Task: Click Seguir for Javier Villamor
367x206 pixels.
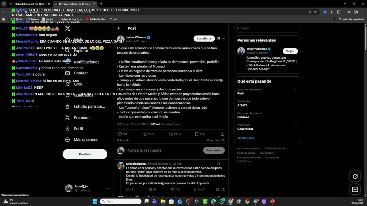Action: click(290, 51)
